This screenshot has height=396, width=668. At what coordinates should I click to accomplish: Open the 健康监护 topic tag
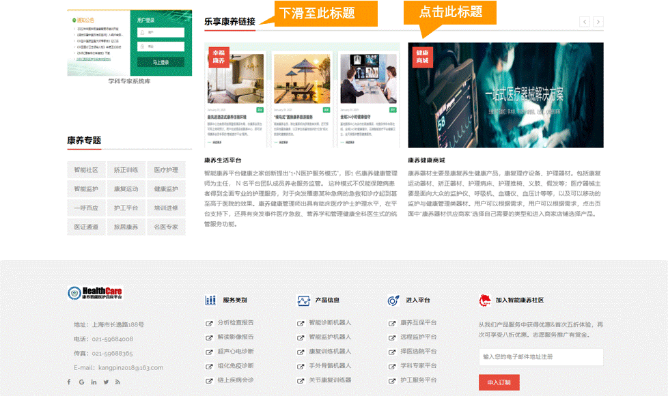click(x=166, y=189)
